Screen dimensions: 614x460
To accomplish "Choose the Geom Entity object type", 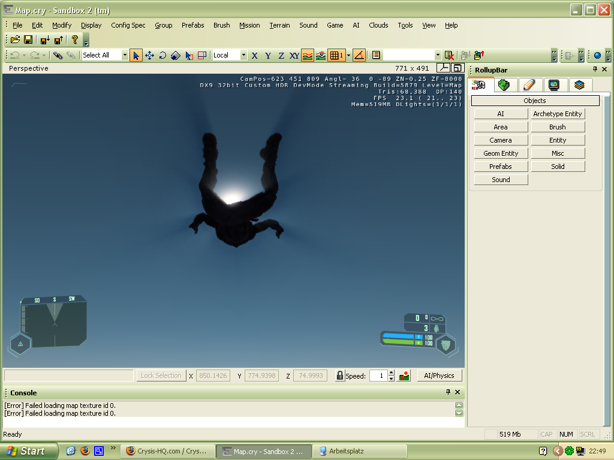I will (501, 153).
